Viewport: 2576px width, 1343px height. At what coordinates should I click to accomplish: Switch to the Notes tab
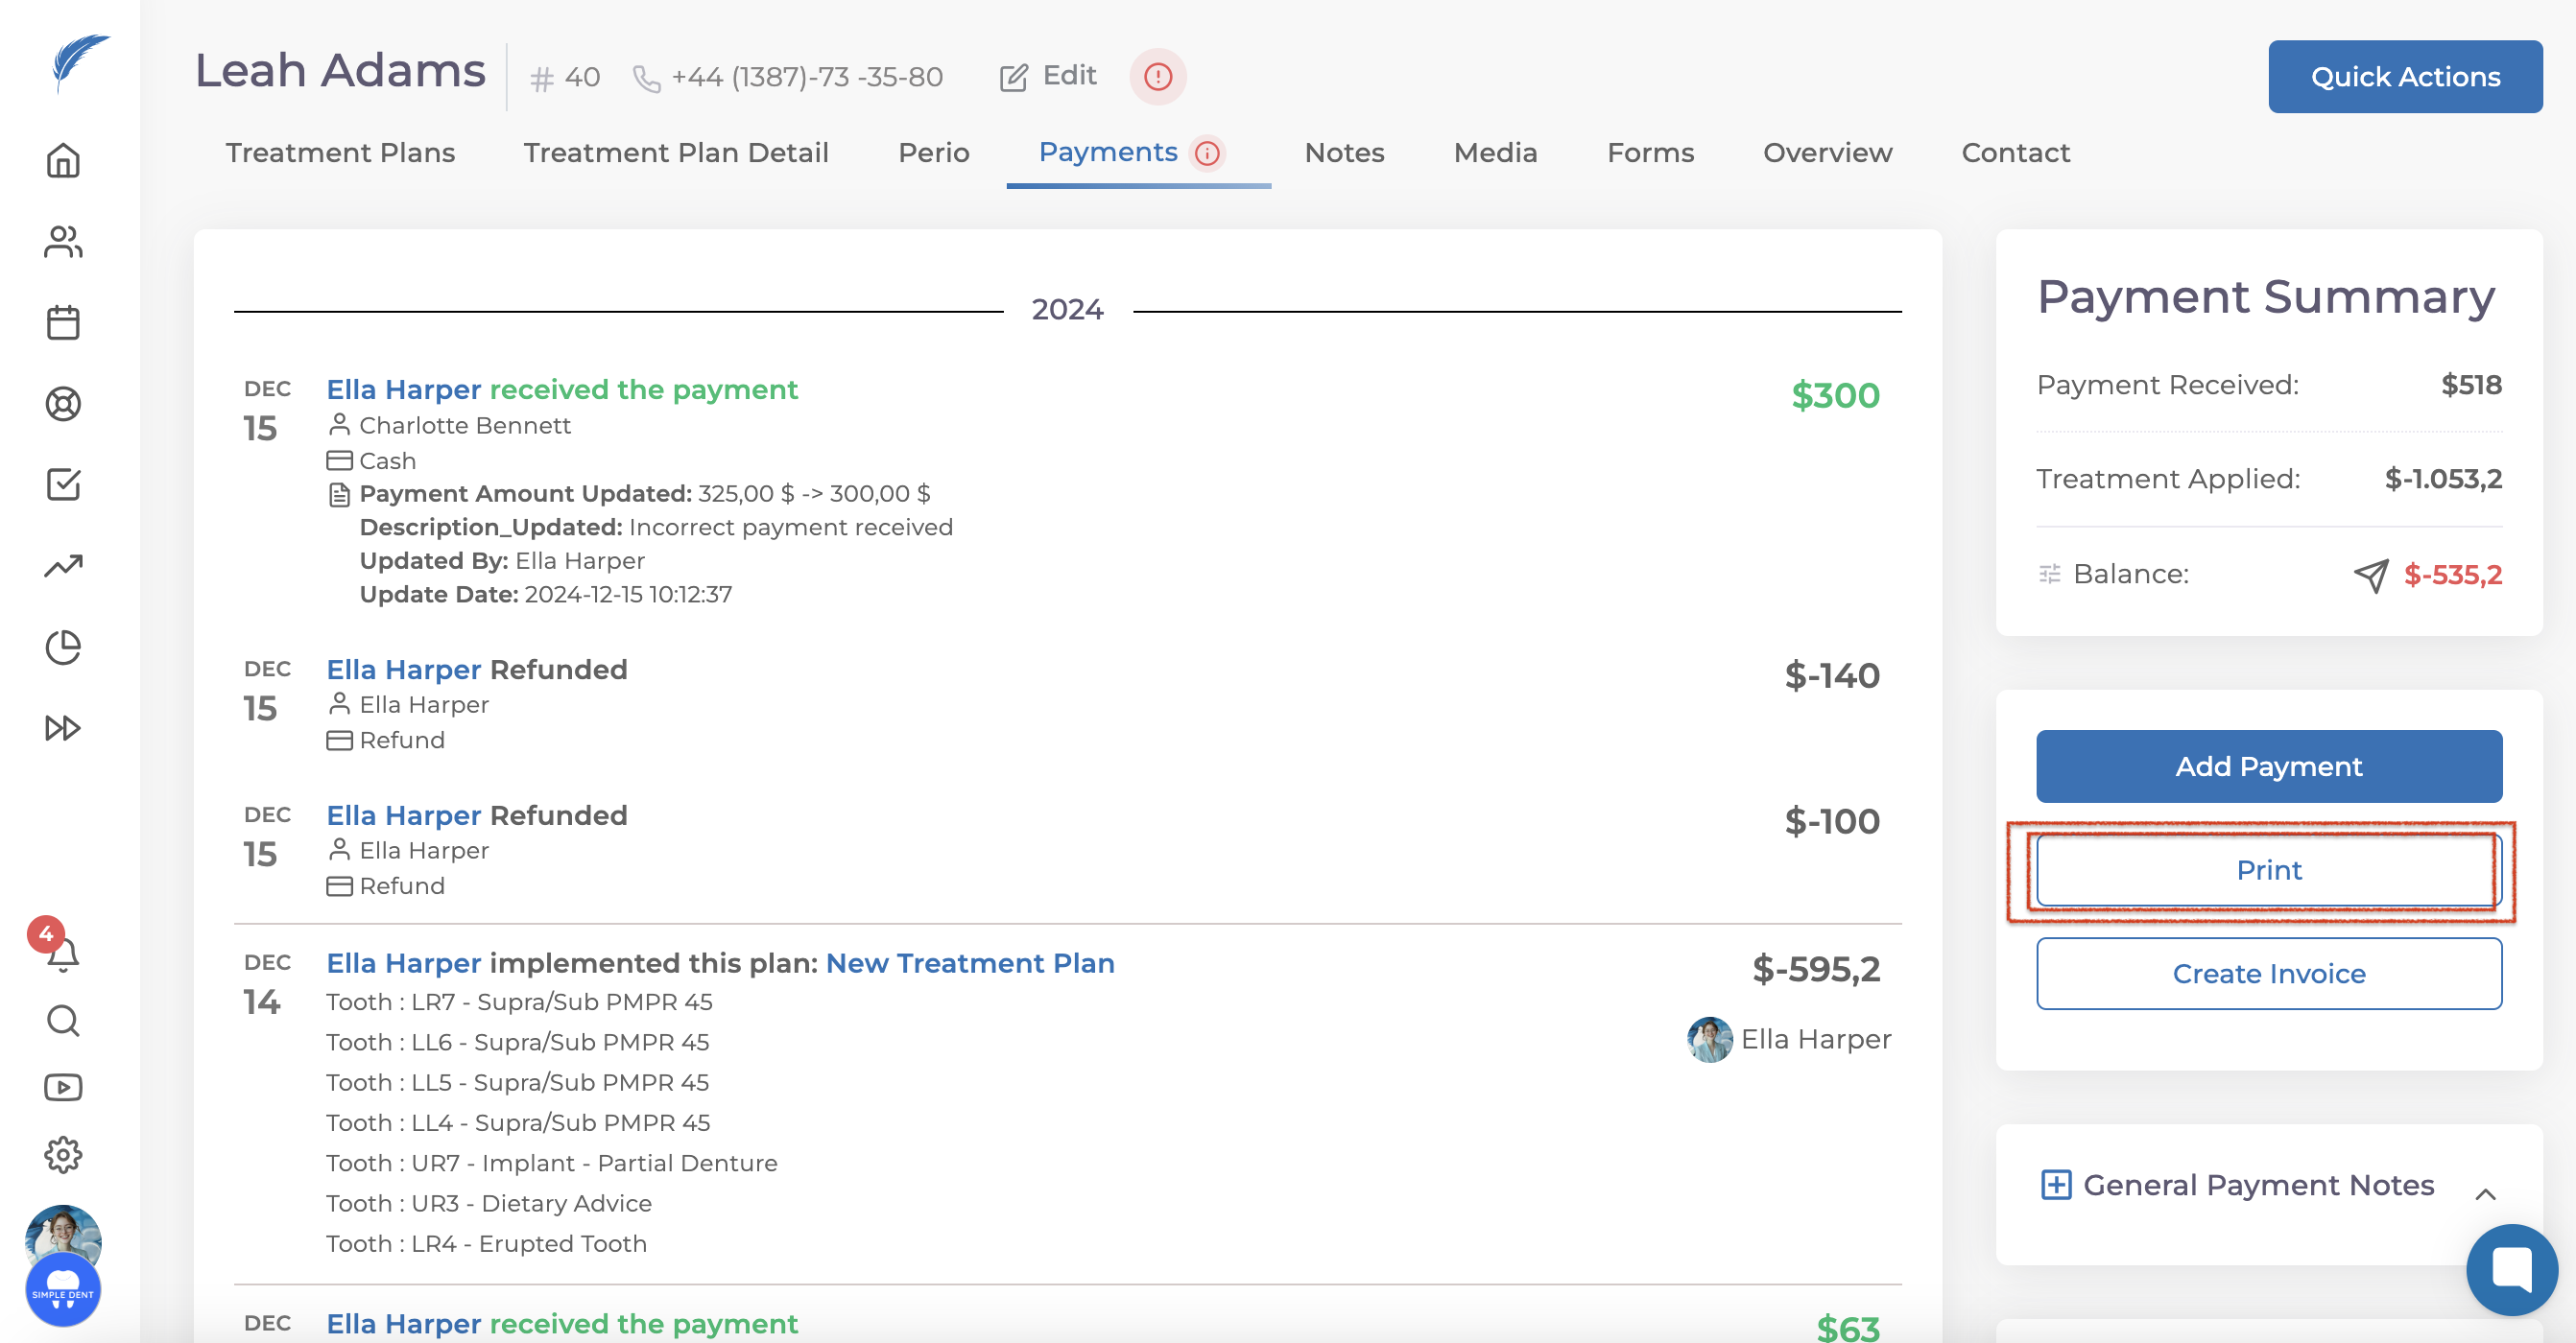tap(1343, 153)
